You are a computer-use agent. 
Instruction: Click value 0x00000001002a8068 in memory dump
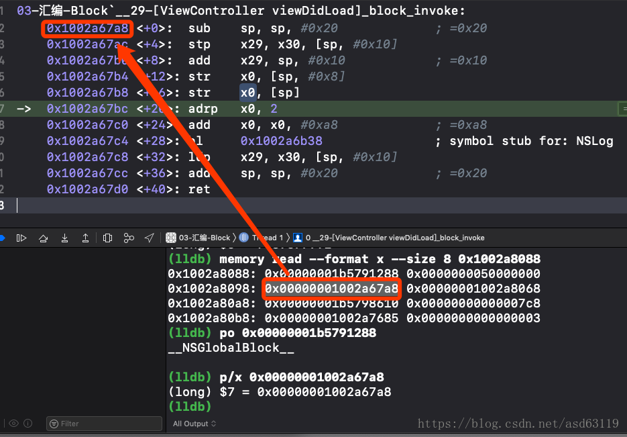click(473, 288)
